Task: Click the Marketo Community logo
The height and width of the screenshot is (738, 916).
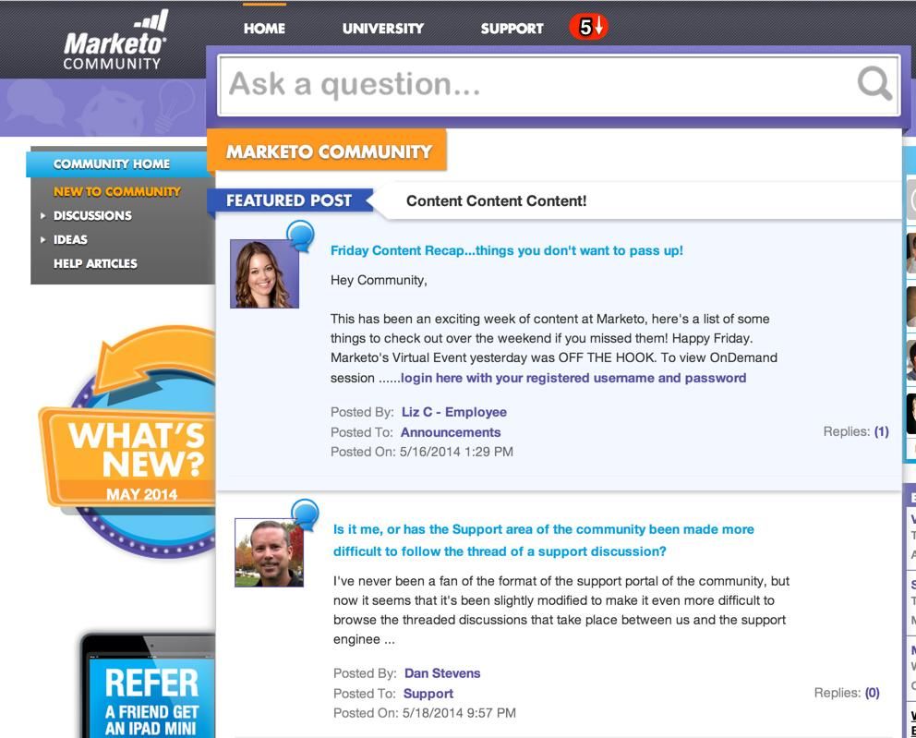Action: coord(114,41)
